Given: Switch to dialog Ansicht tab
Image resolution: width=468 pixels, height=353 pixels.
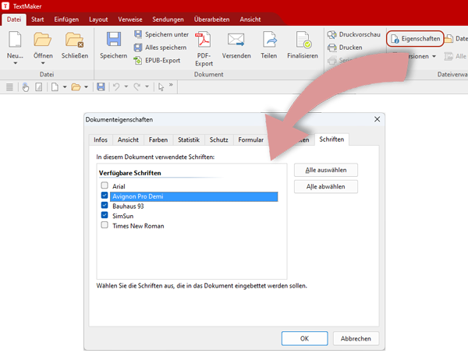Looking at the screenshot, I should click(x=128, y=139).
